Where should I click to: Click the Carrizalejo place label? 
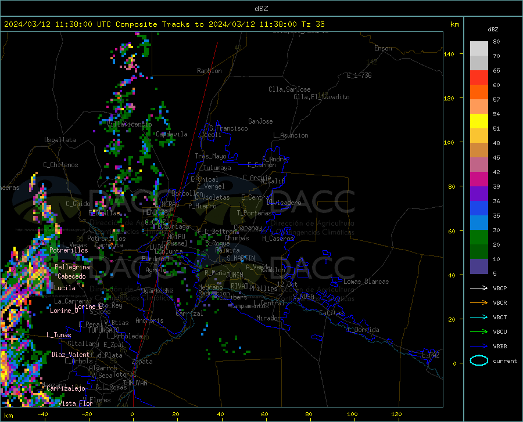(x=66, y=388)
